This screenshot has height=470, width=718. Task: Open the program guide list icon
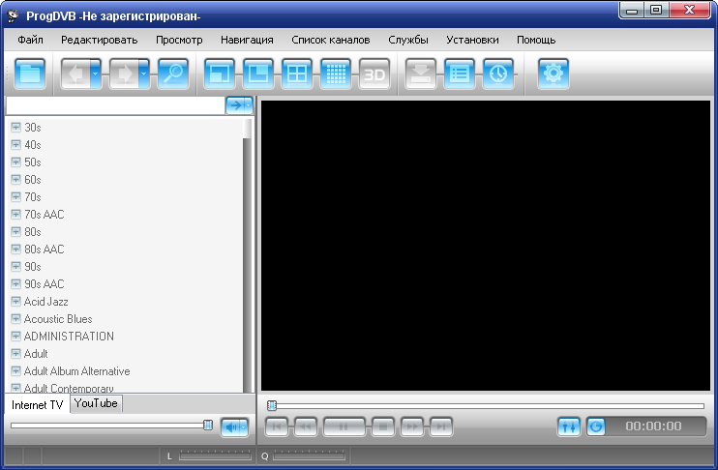coord(460,74)
